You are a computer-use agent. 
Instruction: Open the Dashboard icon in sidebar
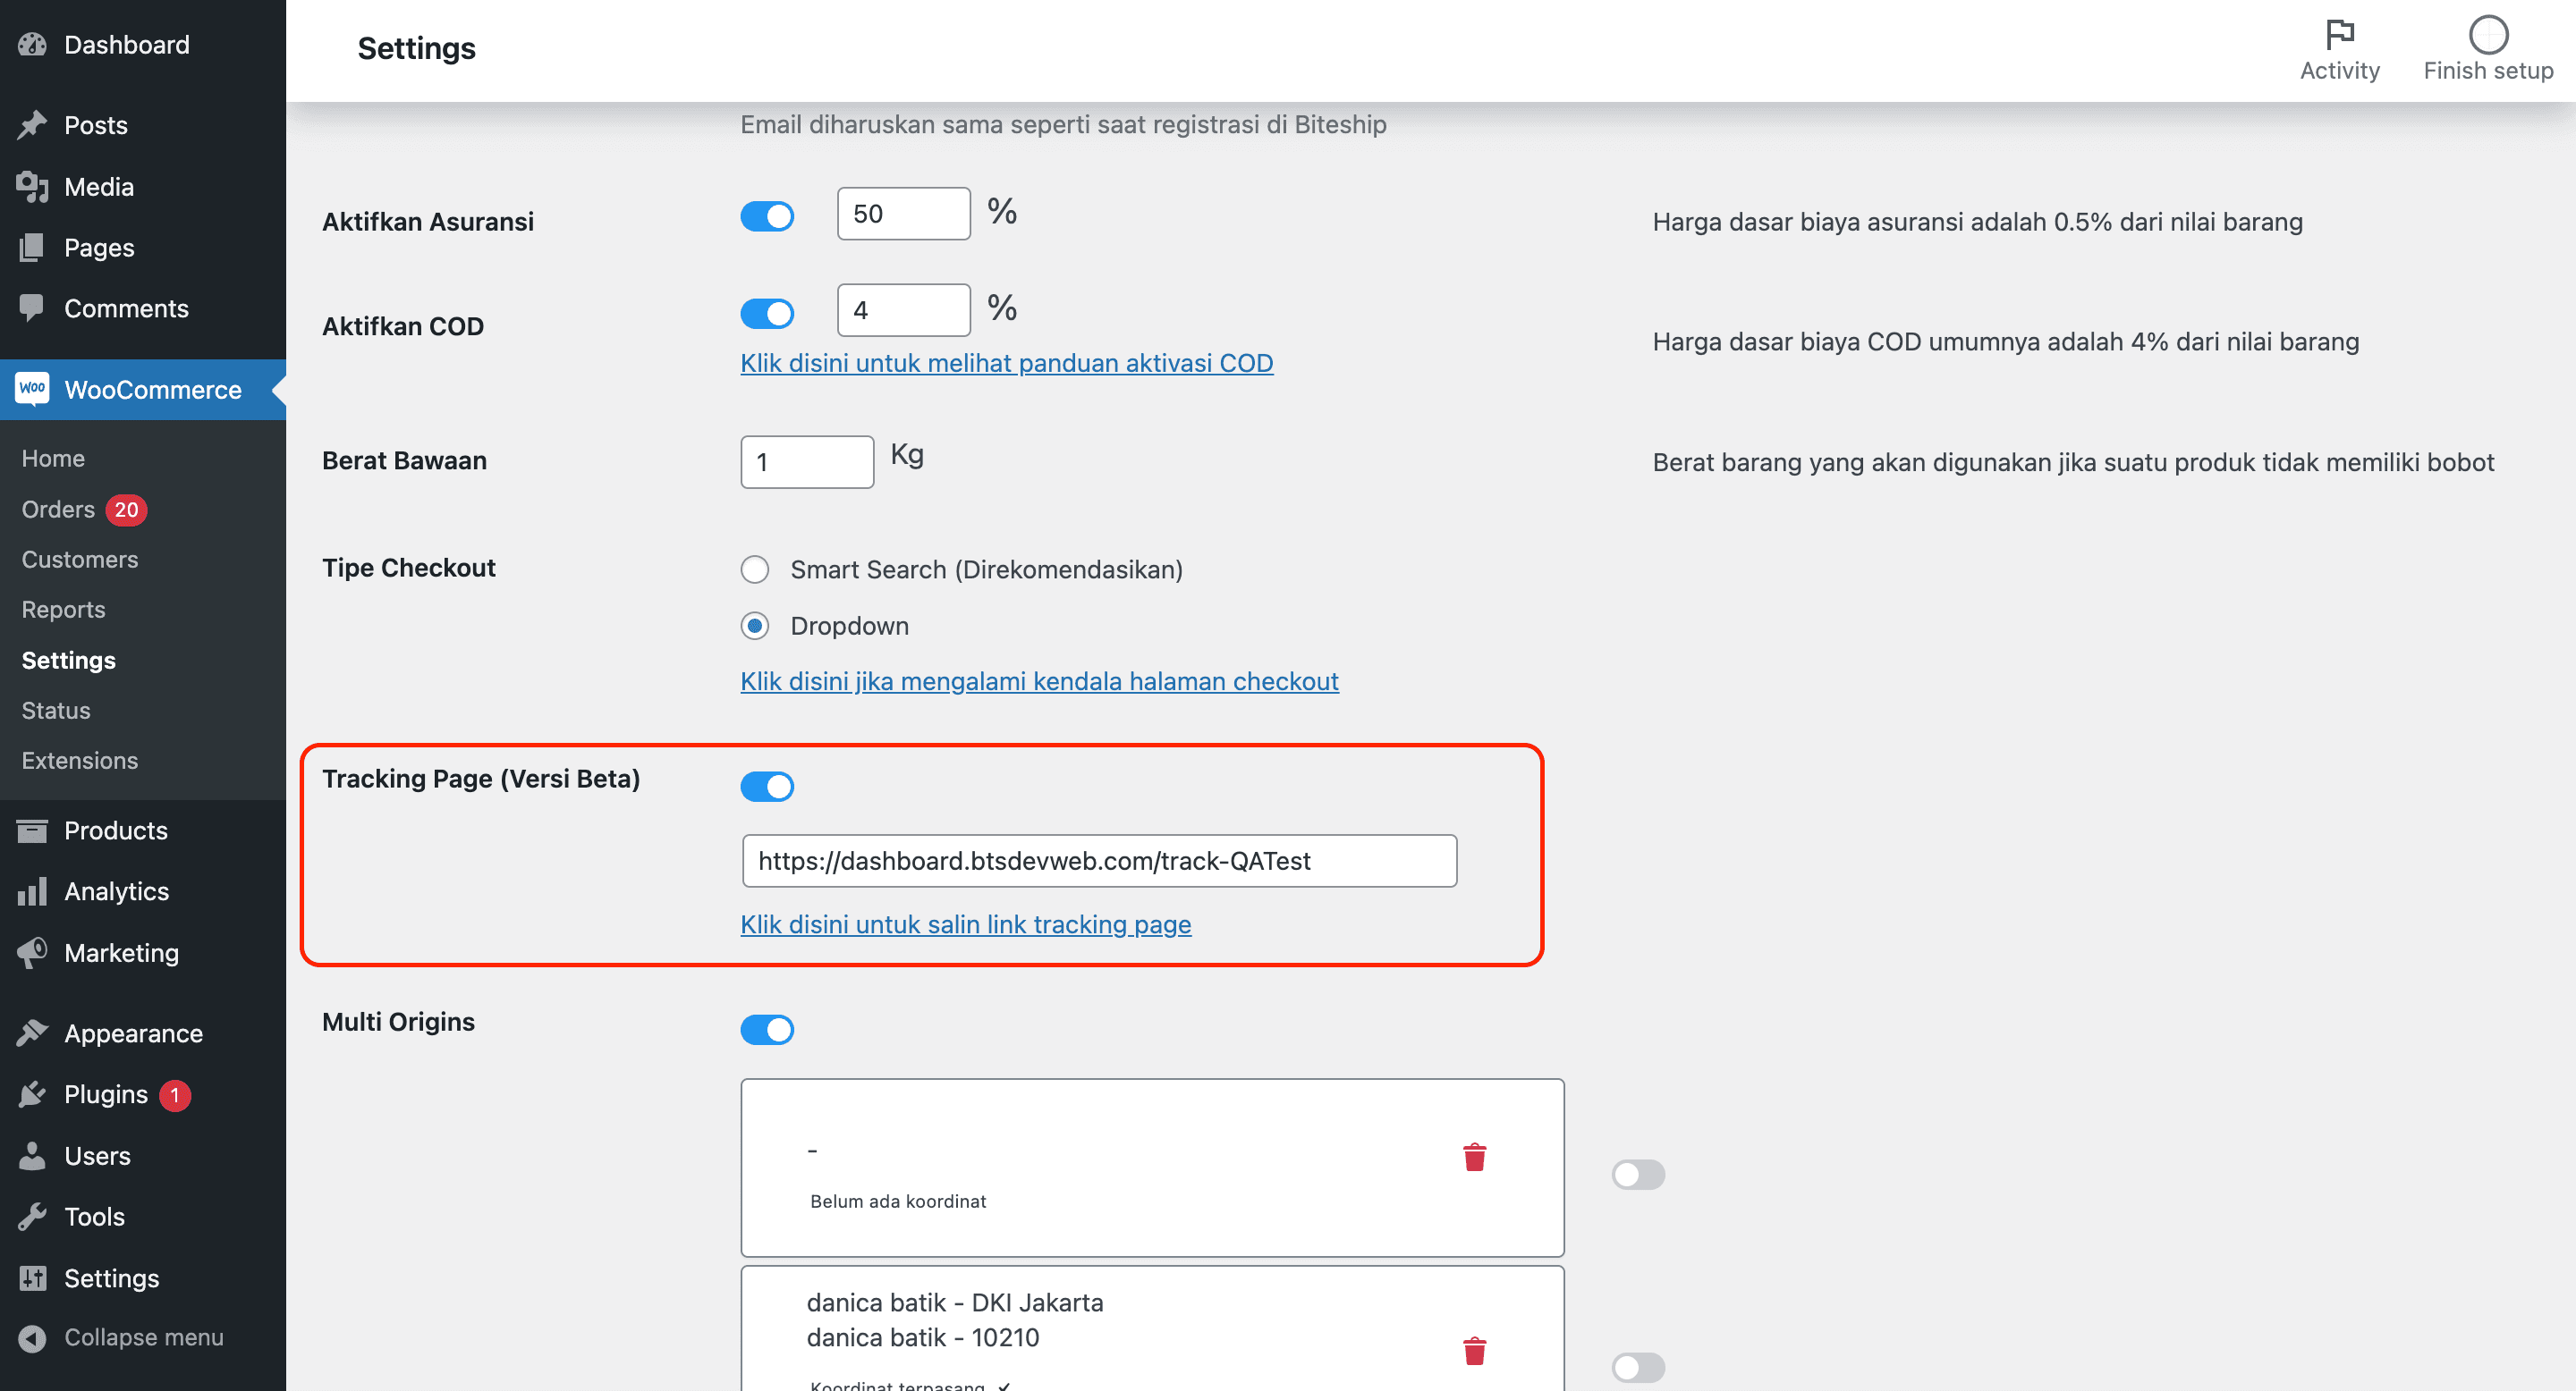point(32,45)
